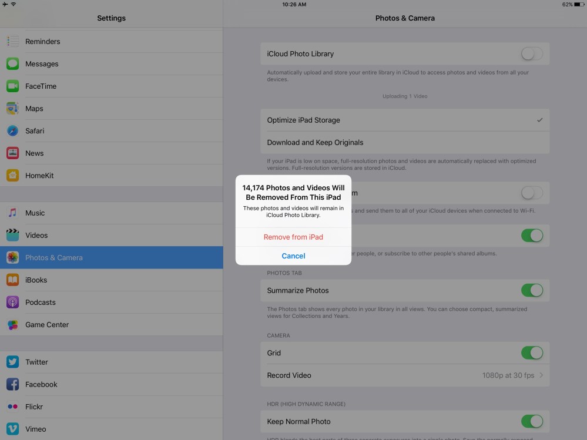This screenshot has width=587, height=440.
Task: Open the Podcasts icon entry
Action: coord(12,303)
